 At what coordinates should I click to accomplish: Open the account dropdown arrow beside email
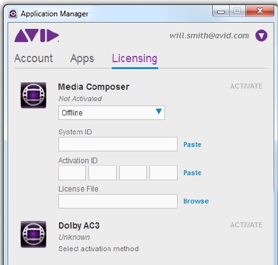tap(261, 36)
